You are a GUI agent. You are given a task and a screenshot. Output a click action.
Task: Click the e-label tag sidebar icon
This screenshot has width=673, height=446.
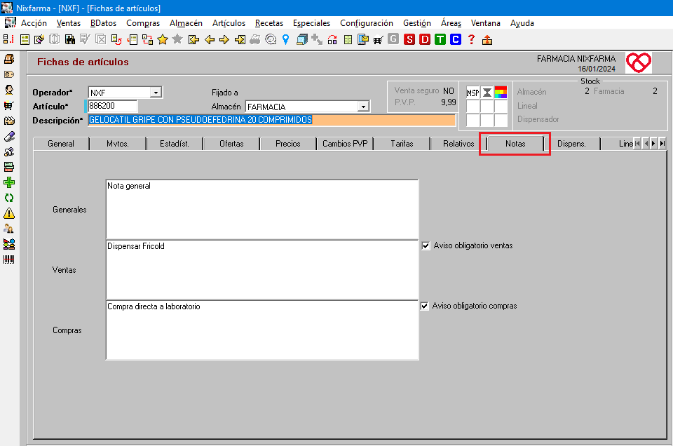(x=9, y=74)
